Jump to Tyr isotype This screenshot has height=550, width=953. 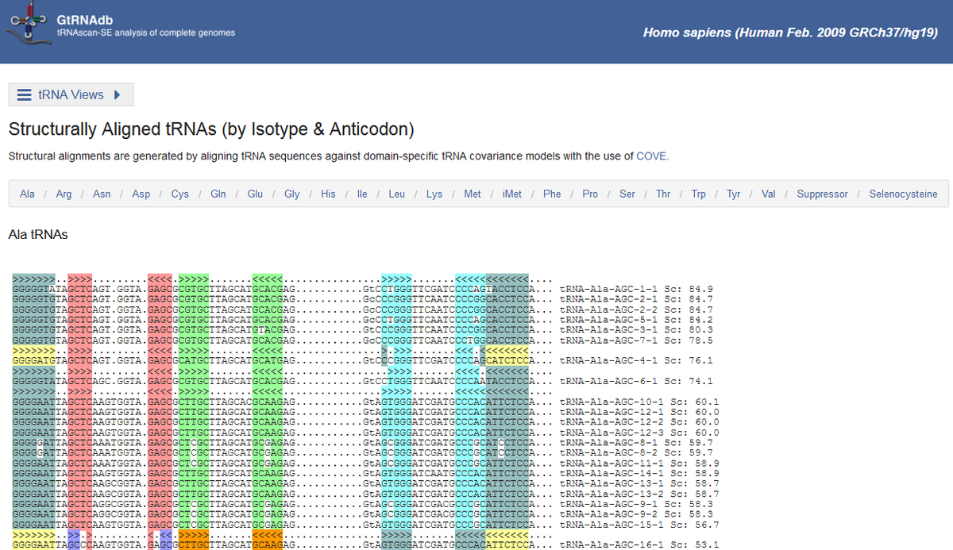pos(734,194)
